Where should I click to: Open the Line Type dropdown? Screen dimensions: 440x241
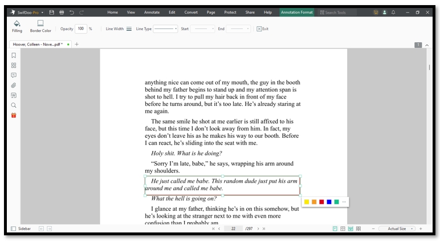(165, 28)
